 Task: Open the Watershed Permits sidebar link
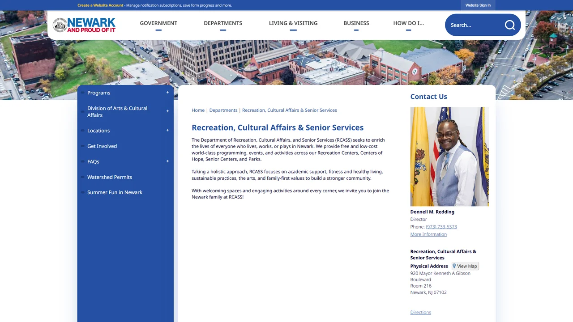[110, 177]
